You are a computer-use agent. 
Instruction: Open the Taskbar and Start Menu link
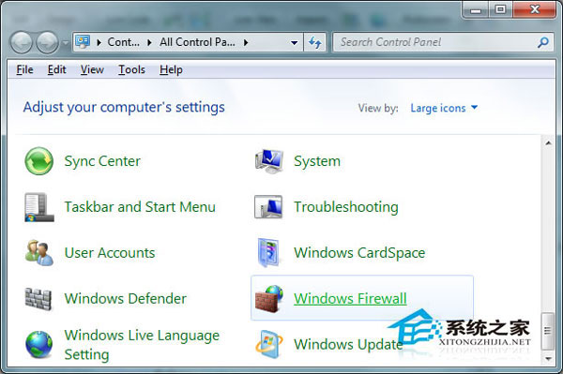pos(140,207)
